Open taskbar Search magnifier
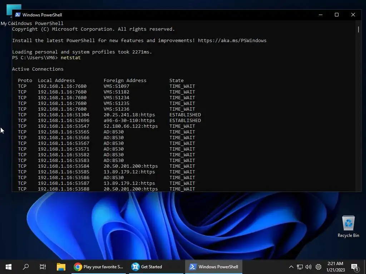Viewport: 366px width, 274px height. [26, 267]
